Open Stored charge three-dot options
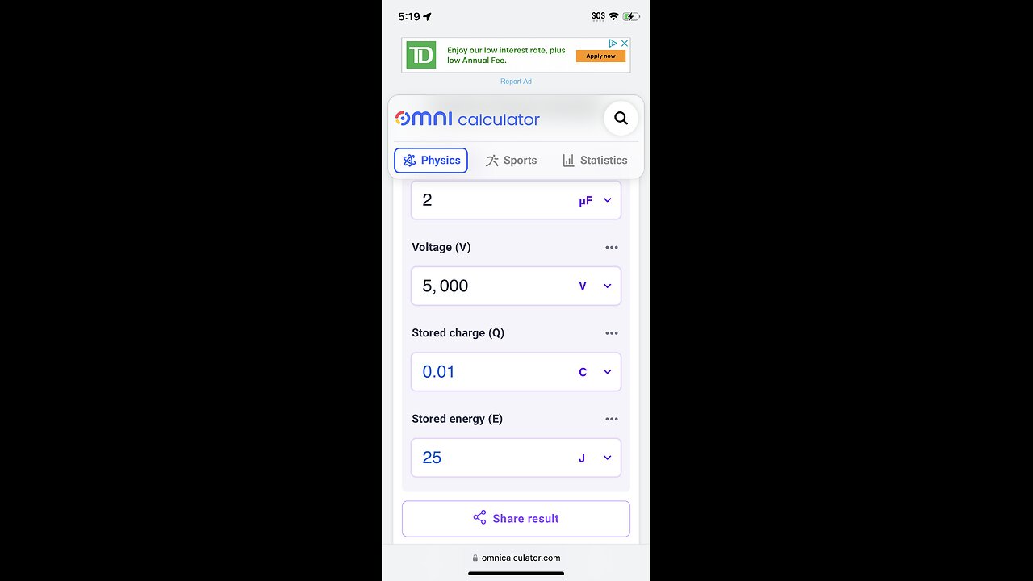The width and height of the screenshot is (1033, 581). coord(612,333)
